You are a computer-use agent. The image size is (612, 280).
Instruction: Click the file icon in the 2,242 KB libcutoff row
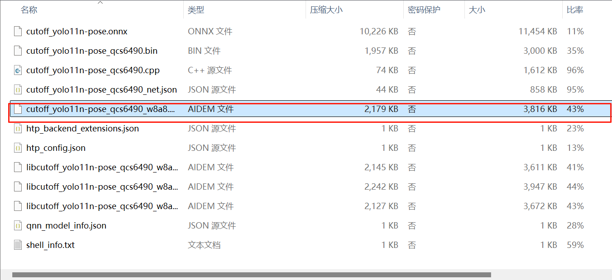(x=18, y=187)
